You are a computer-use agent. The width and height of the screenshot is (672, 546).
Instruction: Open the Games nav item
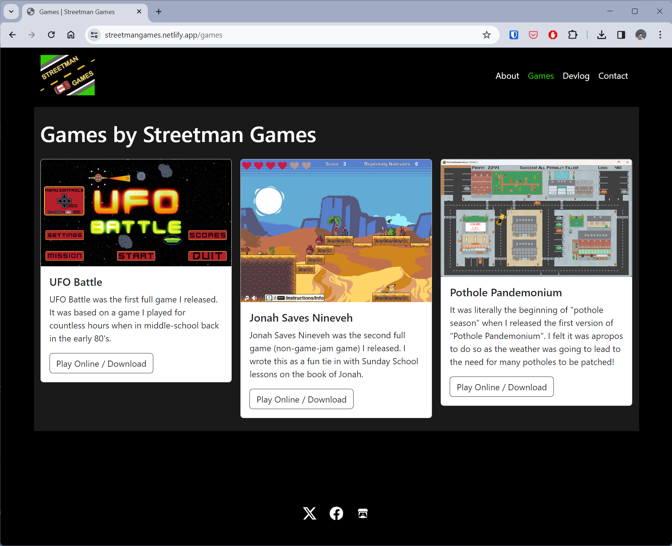tap(541, 76)
